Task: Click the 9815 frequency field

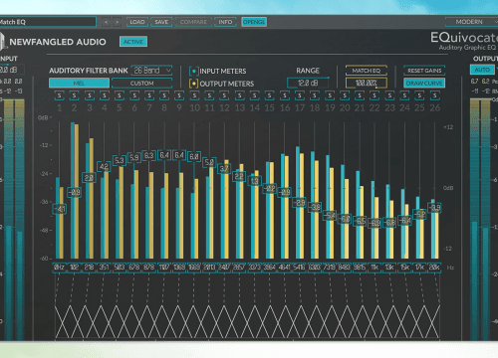Action: pos(360,268)
